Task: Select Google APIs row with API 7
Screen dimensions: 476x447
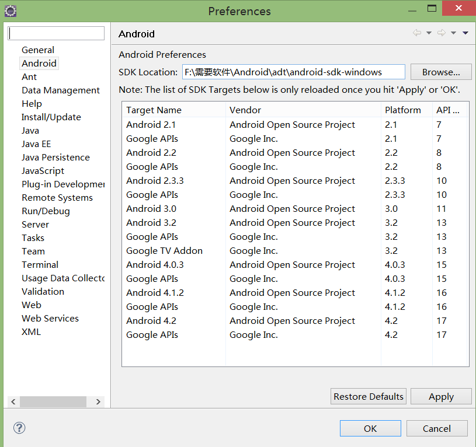Action: 295,138
